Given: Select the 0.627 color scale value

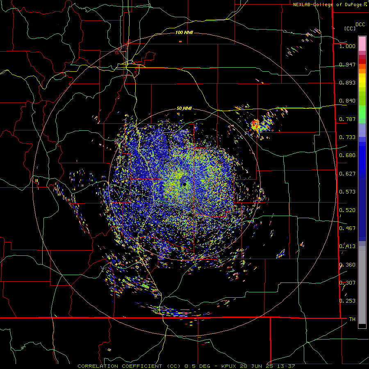Looking at the screenshot, I should [347, 174].
